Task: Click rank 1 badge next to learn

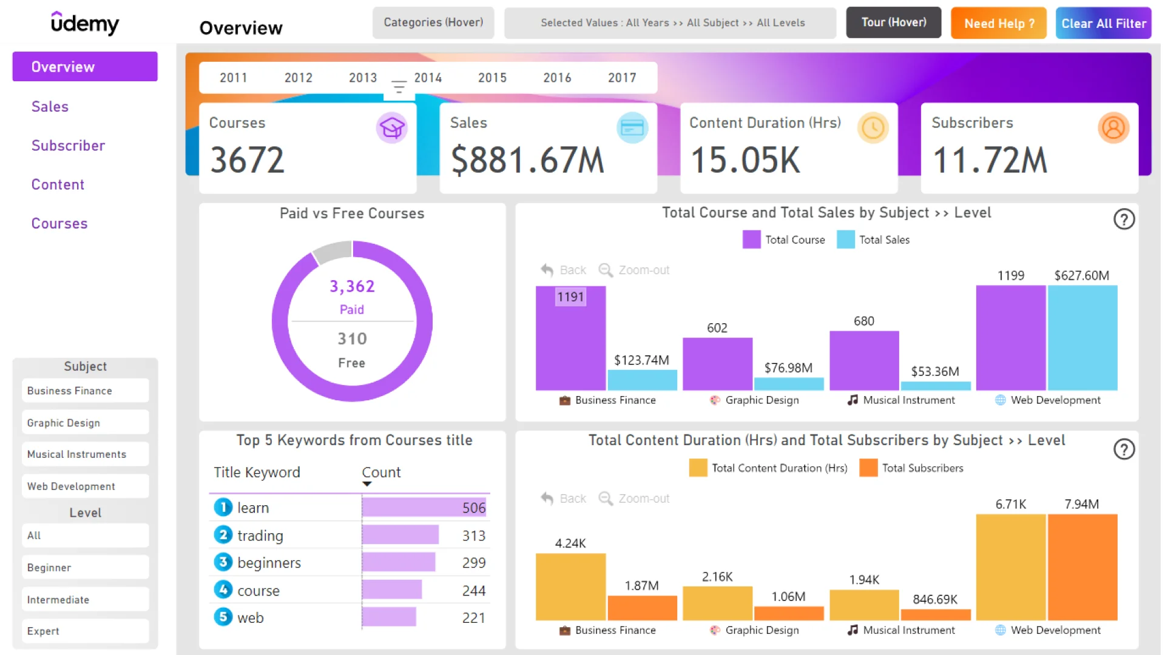Action: click(x=223, y=507)
